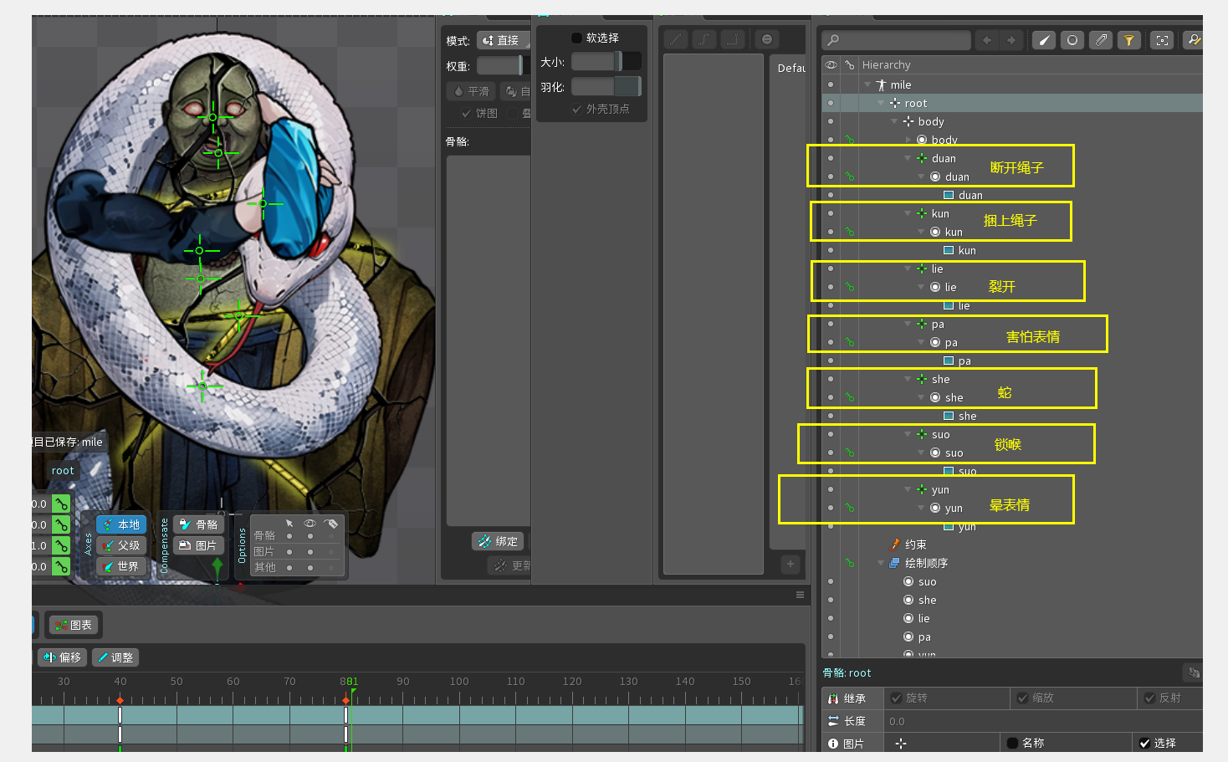Viewport: 1228px width, 762px height.
Task: Click the 图表 graph button
Action: 74,625
